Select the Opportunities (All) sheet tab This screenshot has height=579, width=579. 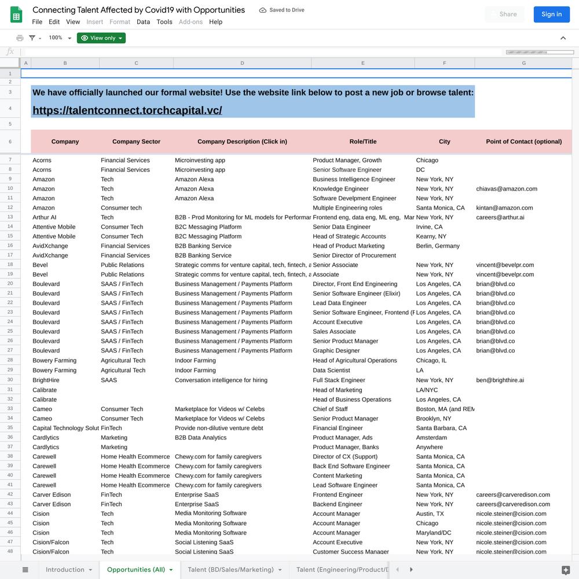[136, 570]
